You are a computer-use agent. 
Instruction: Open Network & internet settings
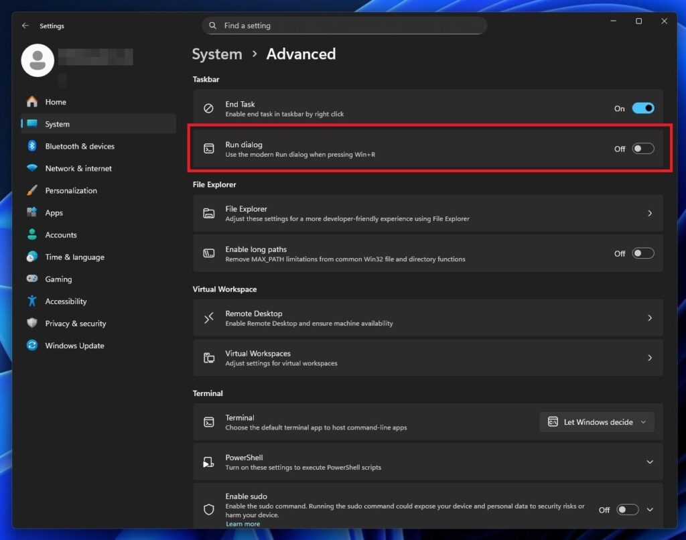click(78, 168)
